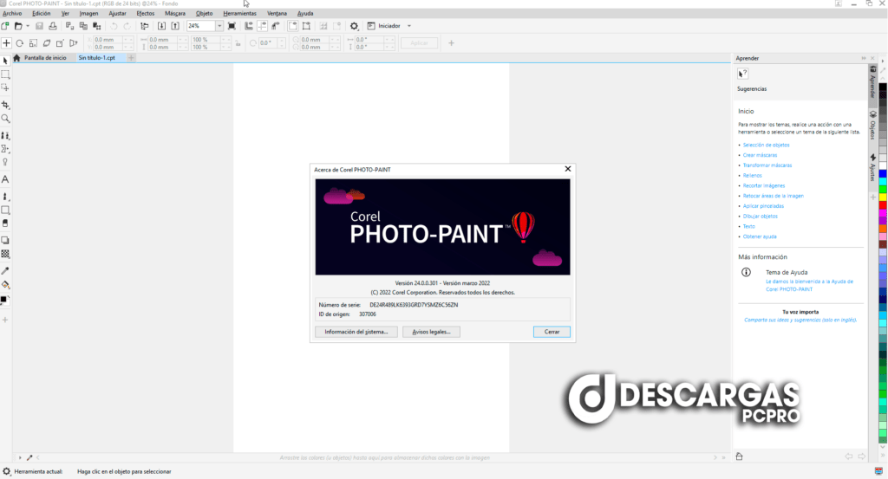Open the Options gear icon
The height and width of the screenshot is (479, 888).
pos(354,26)
